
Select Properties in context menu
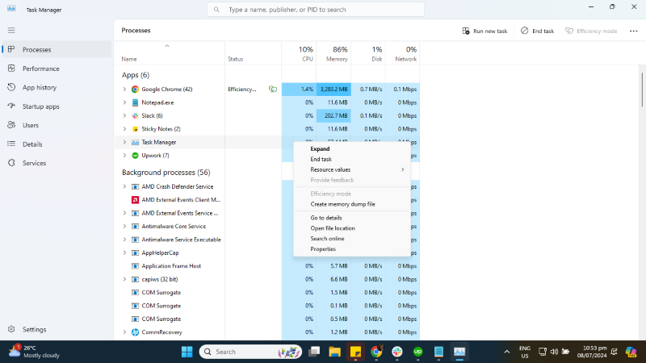tap(352, 249)
